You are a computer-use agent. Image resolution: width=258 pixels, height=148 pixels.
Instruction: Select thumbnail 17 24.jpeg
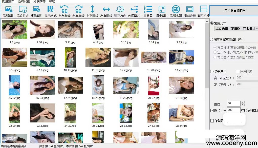(70, 85)
